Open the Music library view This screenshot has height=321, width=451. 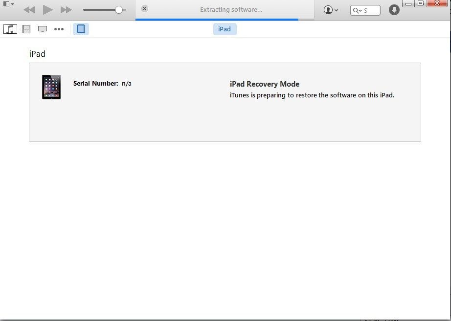[x=10, y=29]
